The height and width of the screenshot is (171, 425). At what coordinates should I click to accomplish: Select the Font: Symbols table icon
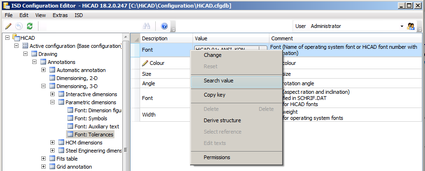point(70,118)
